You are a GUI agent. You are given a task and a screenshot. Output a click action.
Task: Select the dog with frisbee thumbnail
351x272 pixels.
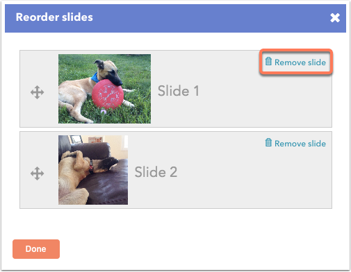pos(104,89)
